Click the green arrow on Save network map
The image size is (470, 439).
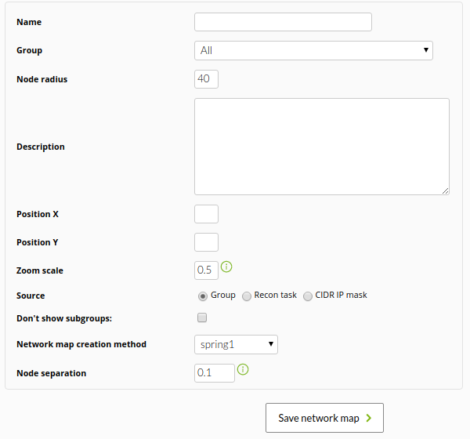369,418
